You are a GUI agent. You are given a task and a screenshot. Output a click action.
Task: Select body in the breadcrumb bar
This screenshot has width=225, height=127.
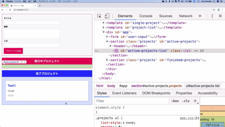(x=111, y=86)
